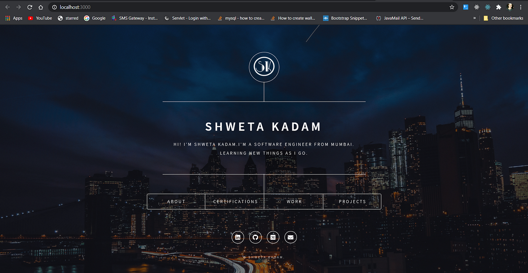Open the blue translate extension icon
The image size is (528, 273).
(466, 7)
